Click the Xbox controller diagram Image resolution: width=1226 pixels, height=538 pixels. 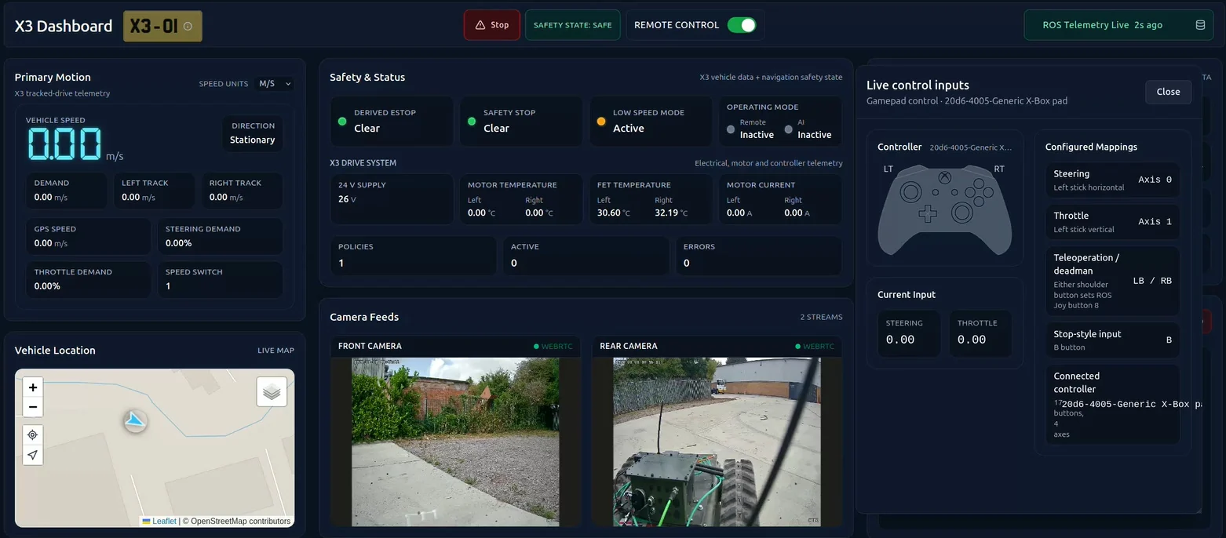pyautogui.click(x=945, y=209)
